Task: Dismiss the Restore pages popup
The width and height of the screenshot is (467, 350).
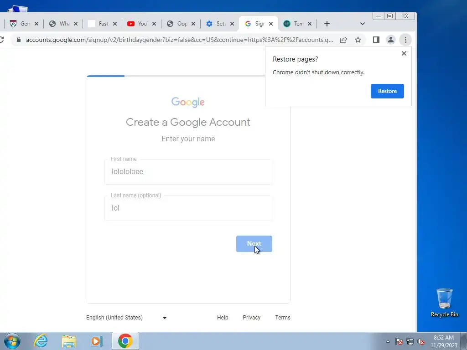Action: [x=404, y=53]
